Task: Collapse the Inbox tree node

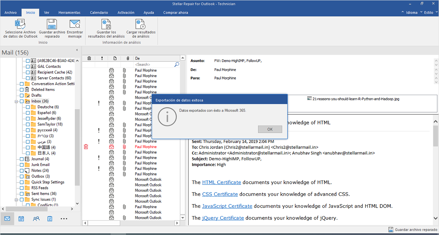Action: click(16, 102)
